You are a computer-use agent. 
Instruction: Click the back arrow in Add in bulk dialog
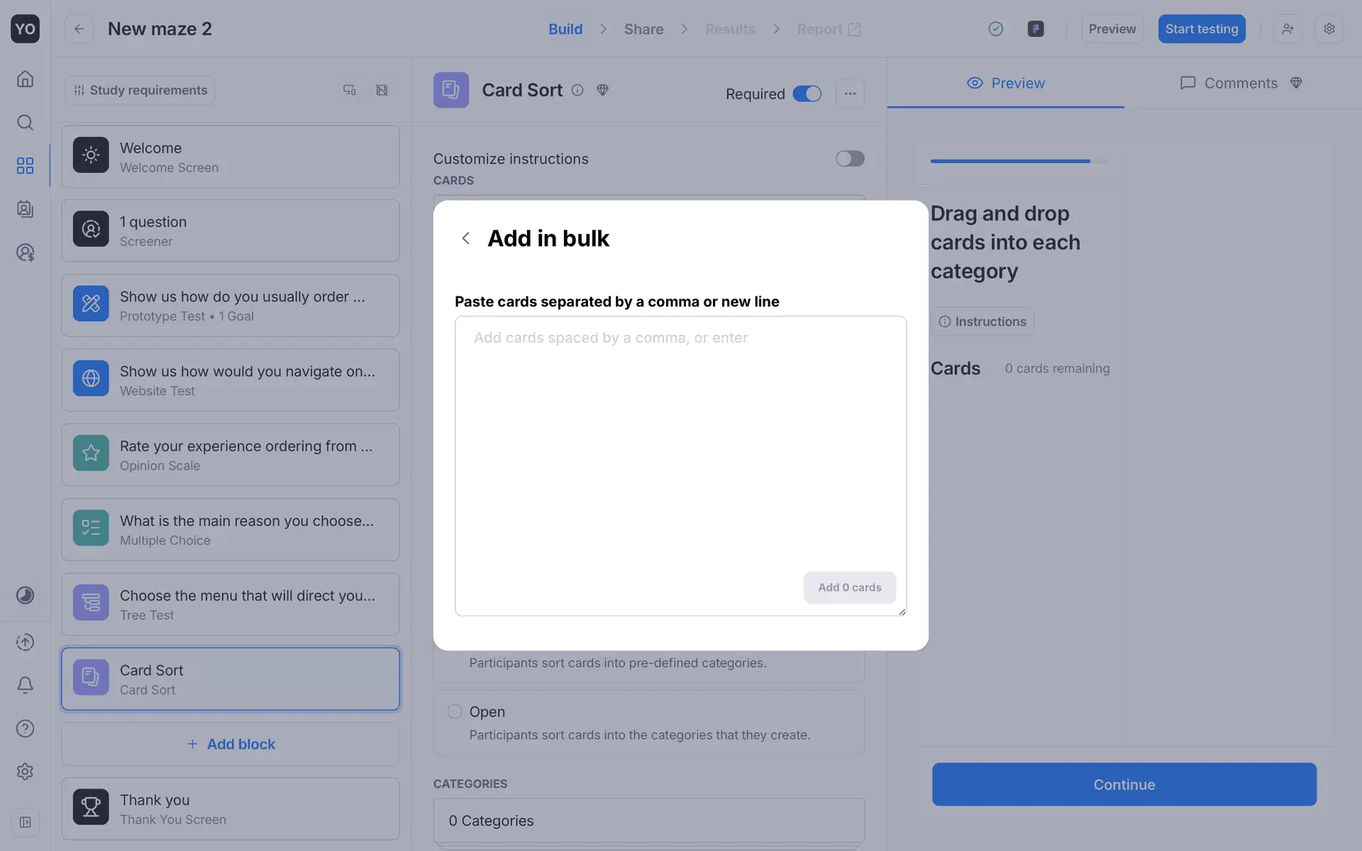point(465,238)
